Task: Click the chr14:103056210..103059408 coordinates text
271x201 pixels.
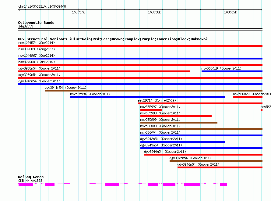Action: point(42,6)
